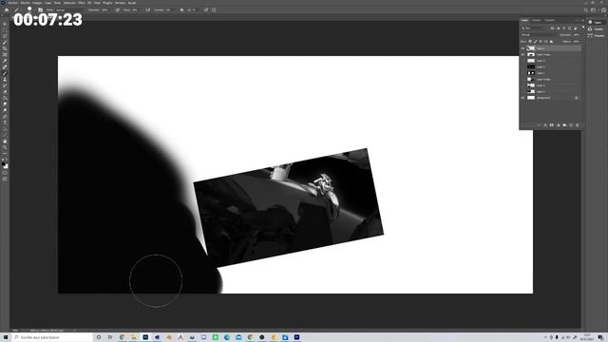Click the foreground color swatch
The width and height of the screenshot is (608, 342).
[4, 164]
